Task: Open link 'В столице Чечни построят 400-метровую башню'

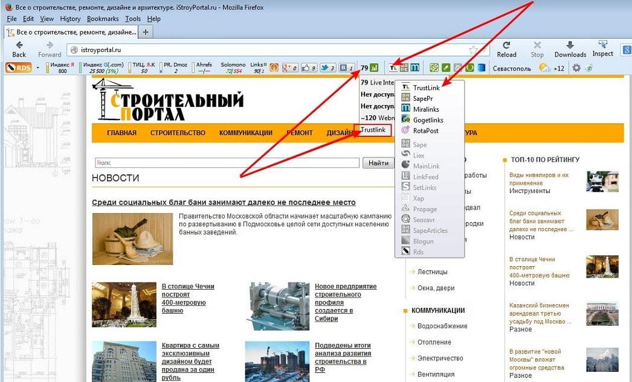Action: coord(188,298)
